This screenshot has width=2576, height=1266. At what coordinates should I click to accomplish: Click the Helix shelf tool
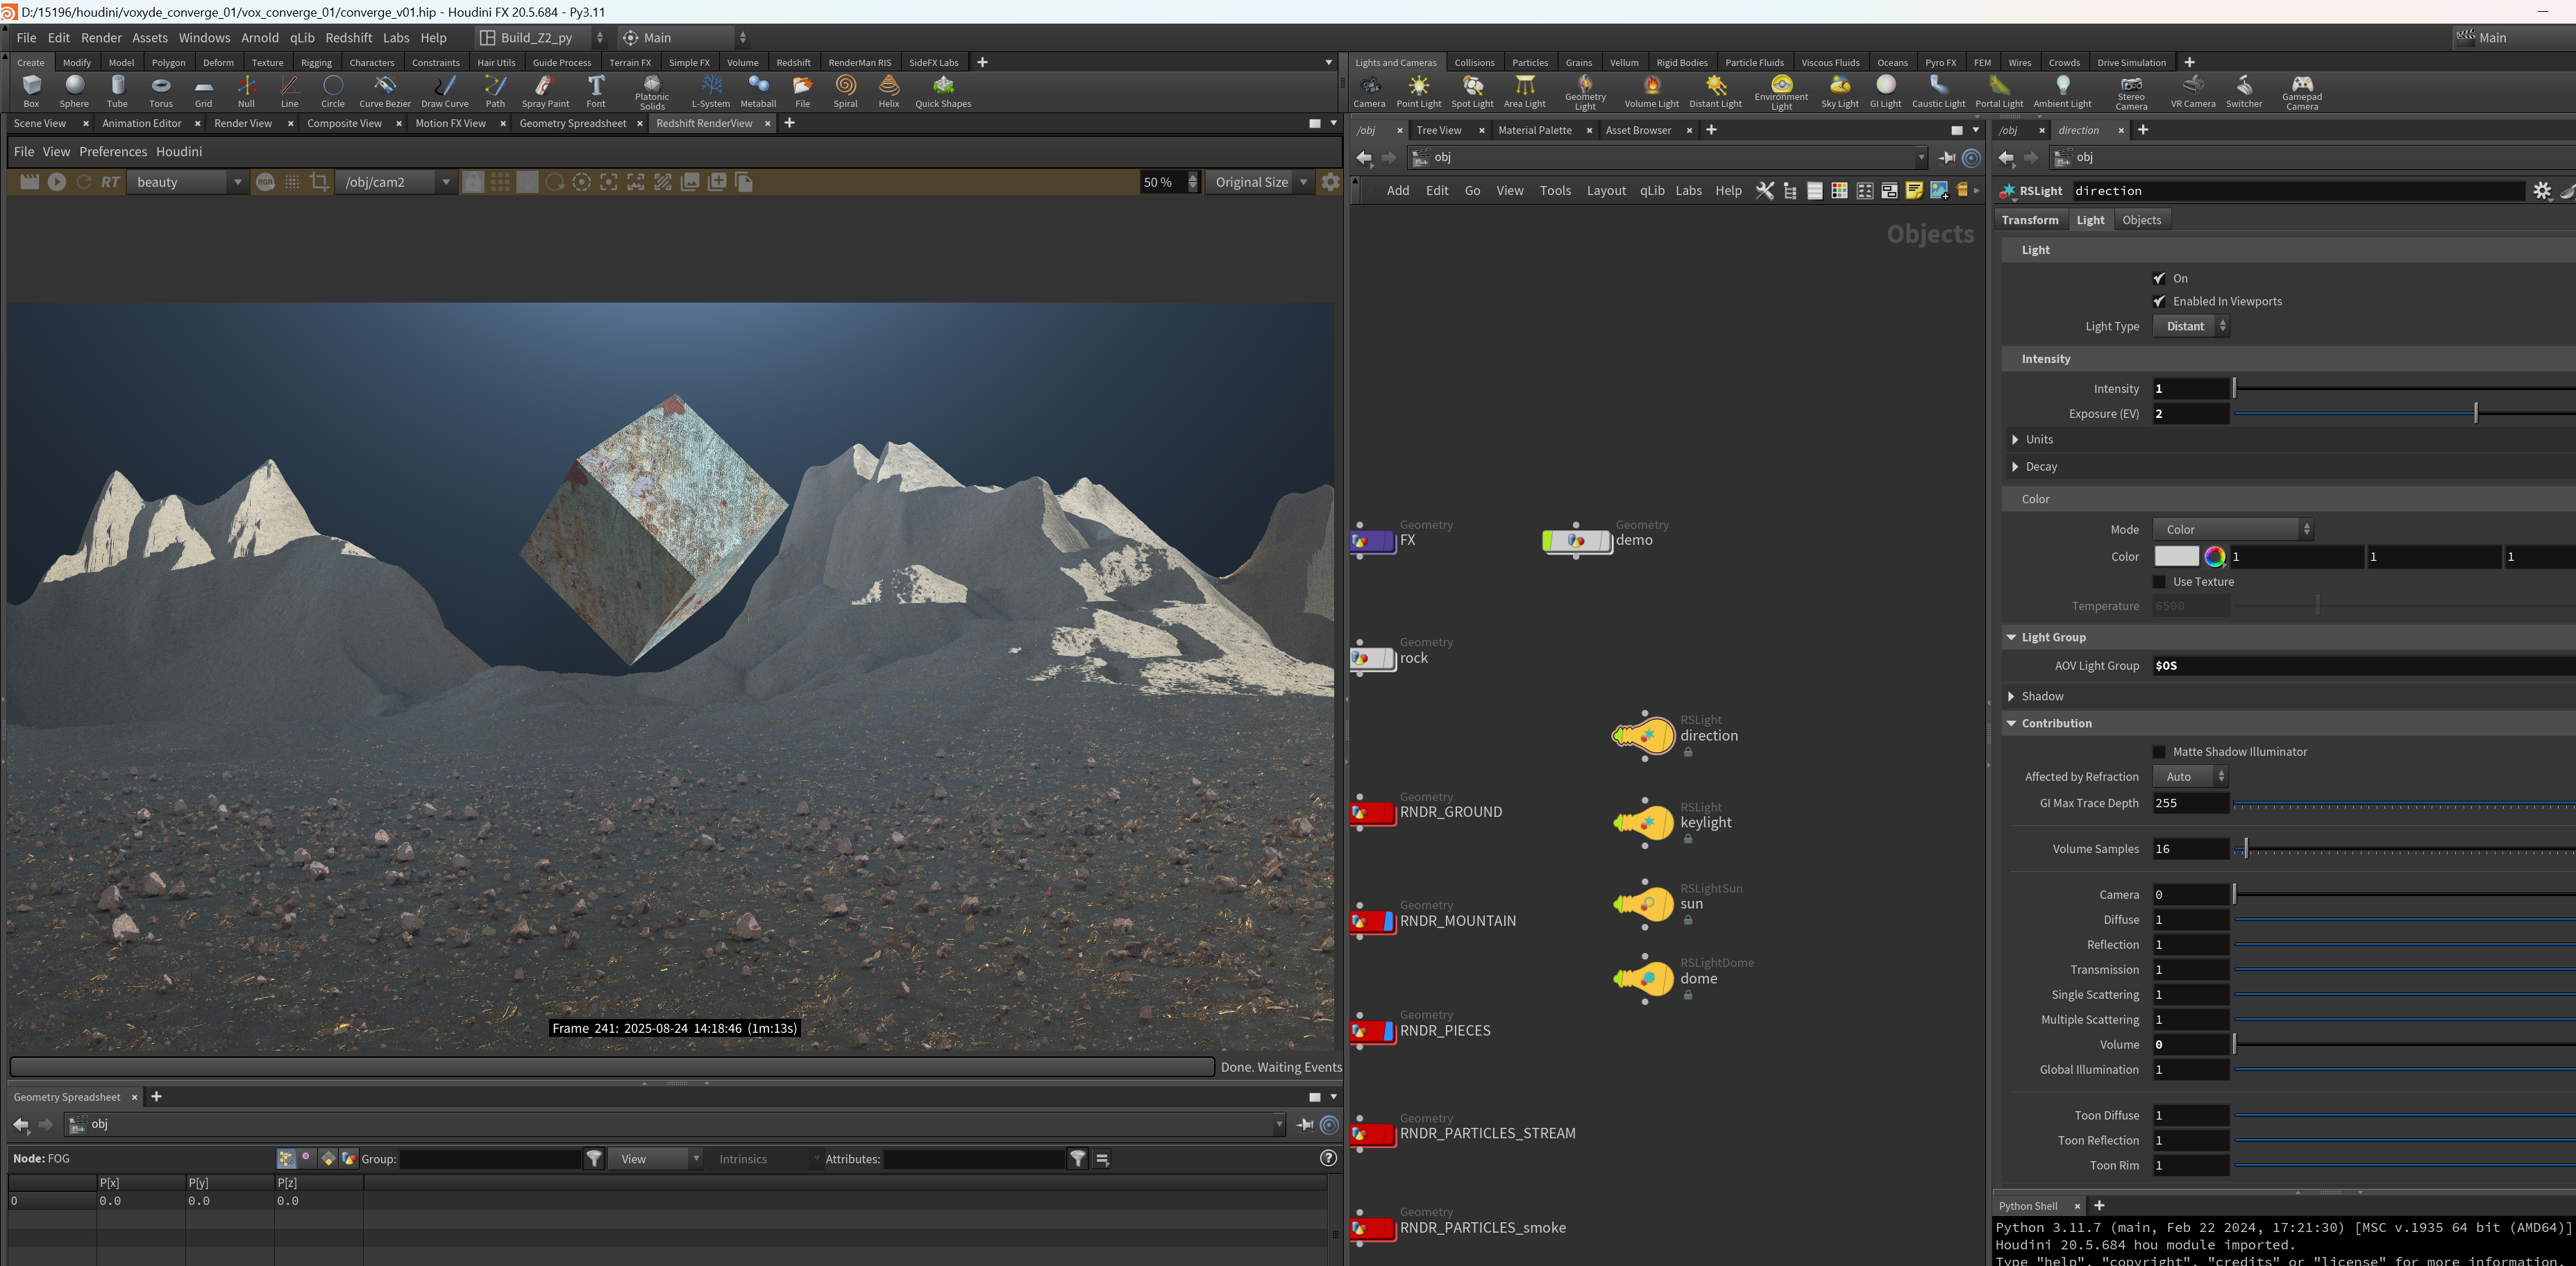coord(888,91)
